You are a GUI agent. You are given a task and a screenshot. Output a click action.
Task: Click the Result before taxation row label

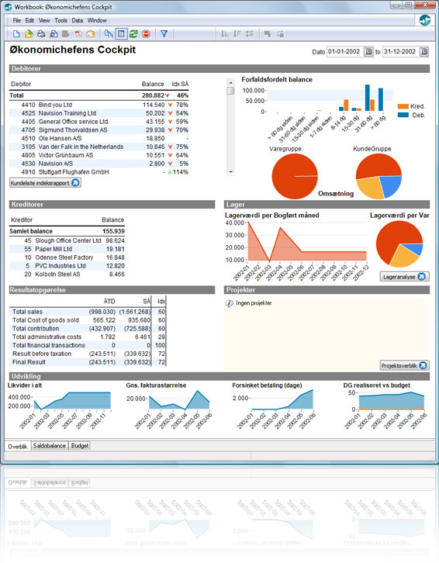click(42, 354)
